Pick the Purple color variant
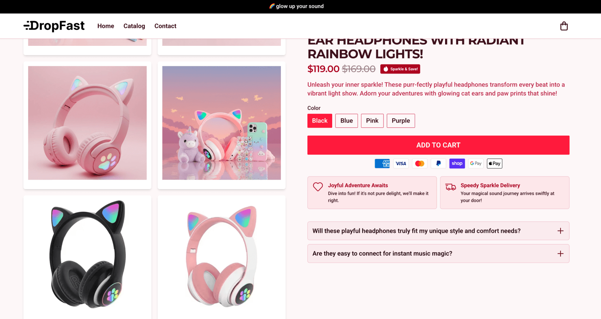 [401, 121]
